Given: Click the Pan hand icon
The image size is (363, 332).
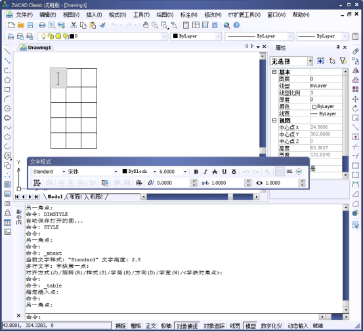Looking at the screenshot, I should pyautogui.click(x=145, y=25).
